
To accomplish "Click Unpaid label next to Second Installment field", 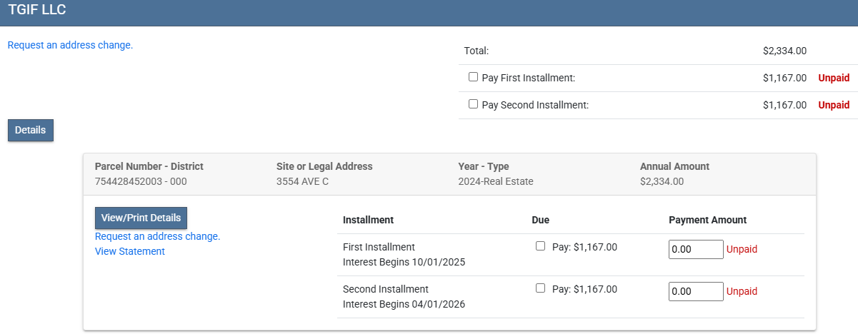I will (742, 291).
